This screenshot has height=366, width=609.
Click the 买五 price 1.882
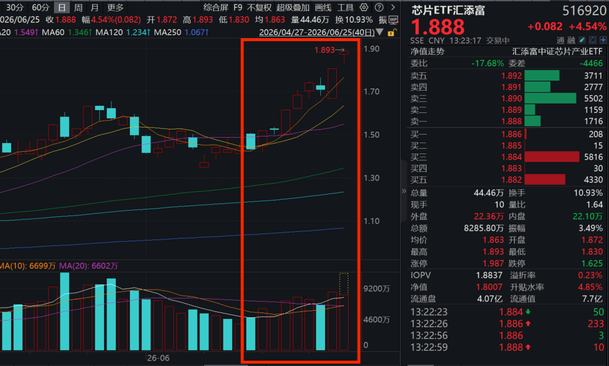(511, 179)
